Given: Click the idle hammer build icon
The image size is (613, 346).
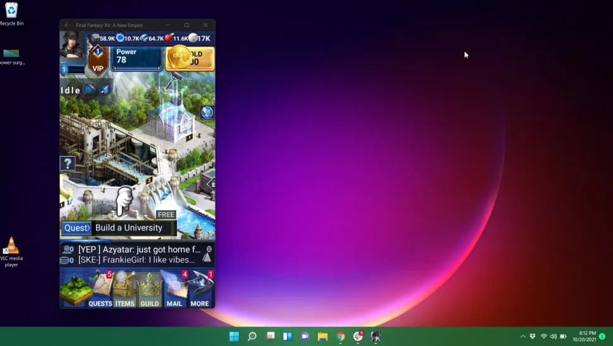Looking at the screenshot, I should click(90, 90).
